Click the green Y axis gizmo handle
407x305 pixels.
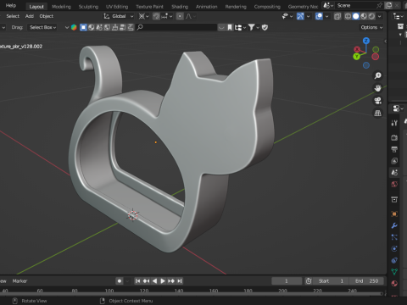tap(357, 56)
